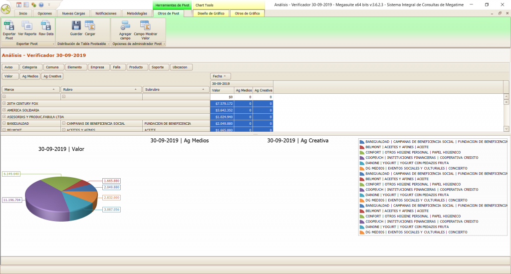Viewport: 511px width, 274px height.
Task: Switch to the Inicio ribbon tab
Action: (23, 13)
